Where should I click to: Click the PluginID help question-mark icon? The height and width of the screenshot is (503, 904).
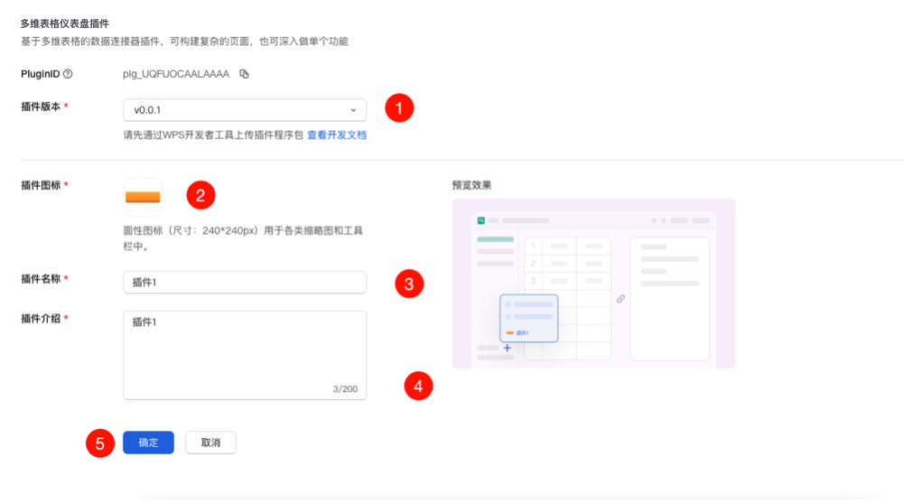68,74
